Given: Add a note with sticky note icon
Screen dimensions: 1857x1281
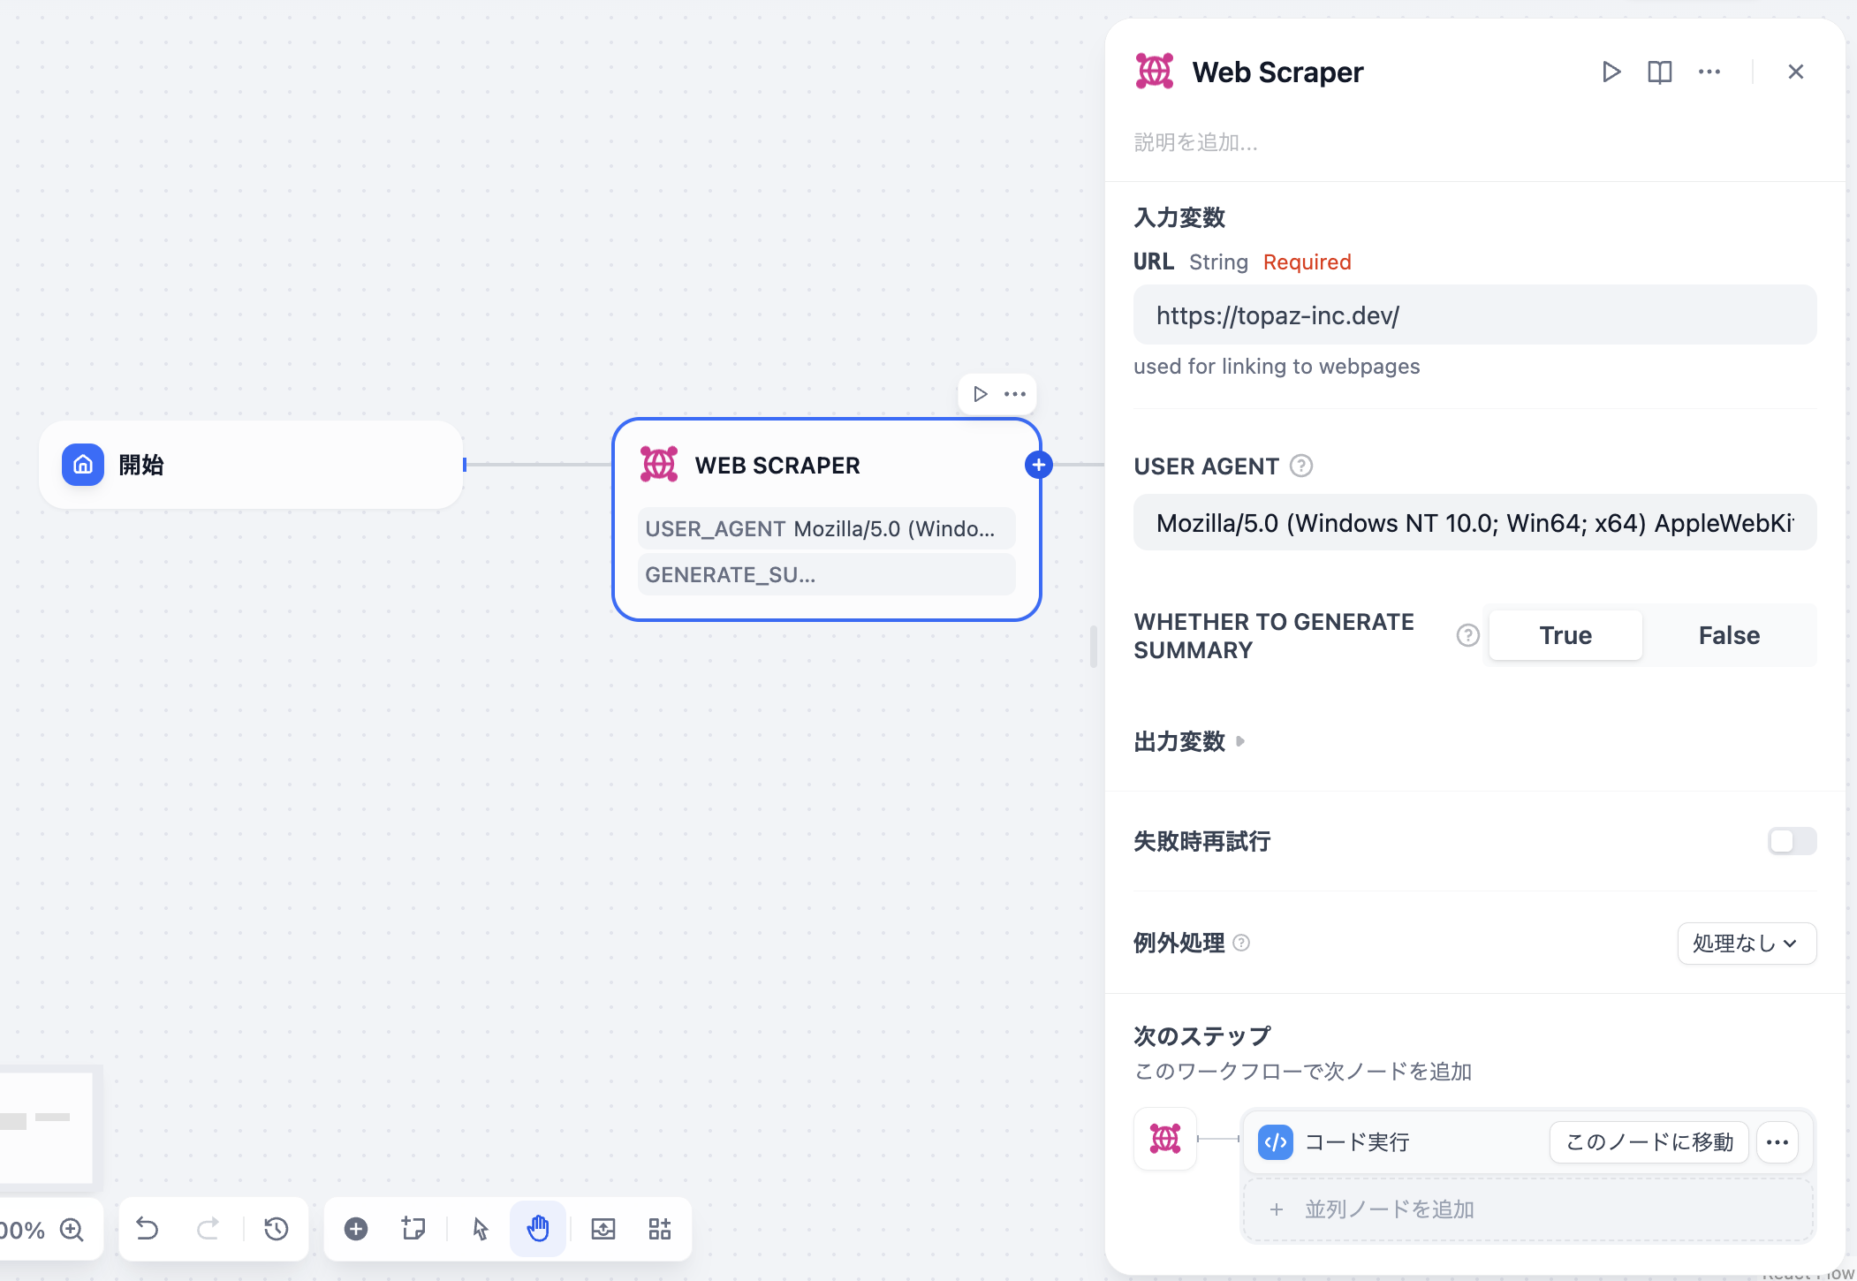Looking at the screenshot, I should pos(413,1229).
